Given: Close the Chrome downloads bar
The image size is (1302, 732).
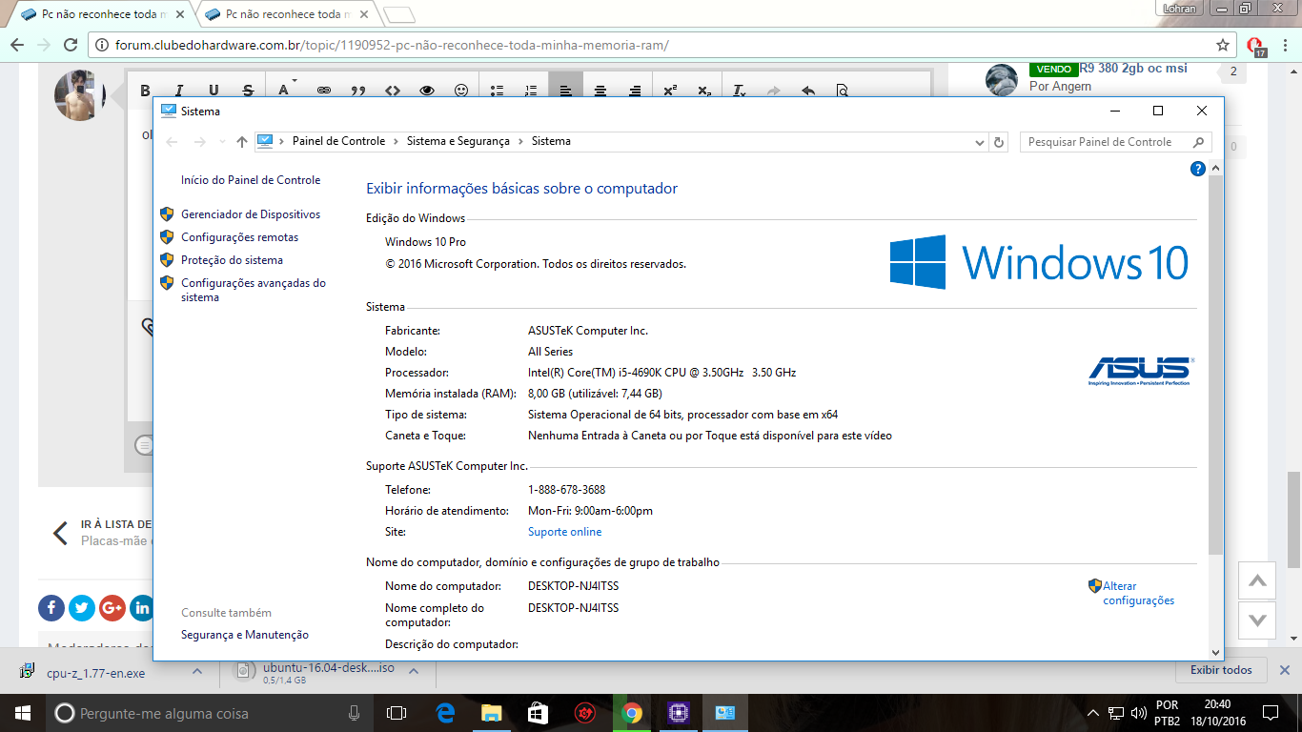Looking at the screenshot, I should 1284,670.
